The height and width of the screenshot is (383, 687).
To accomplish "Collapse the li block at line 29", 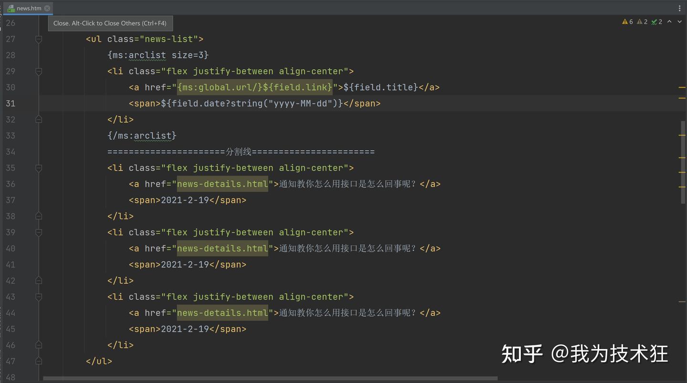I will click(39, 71).
